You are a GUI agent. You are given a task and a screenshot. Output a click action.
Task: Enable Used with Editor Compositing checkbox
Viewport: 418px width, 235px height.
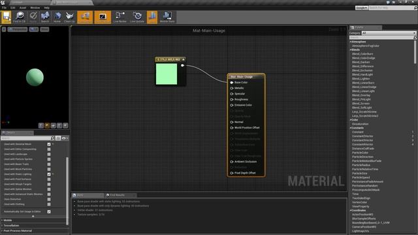tap(49, 149)
